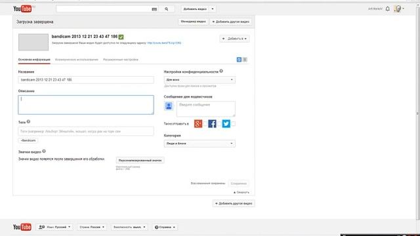
Task: Click the magnifier search button
Action: [x=166, y=9]
